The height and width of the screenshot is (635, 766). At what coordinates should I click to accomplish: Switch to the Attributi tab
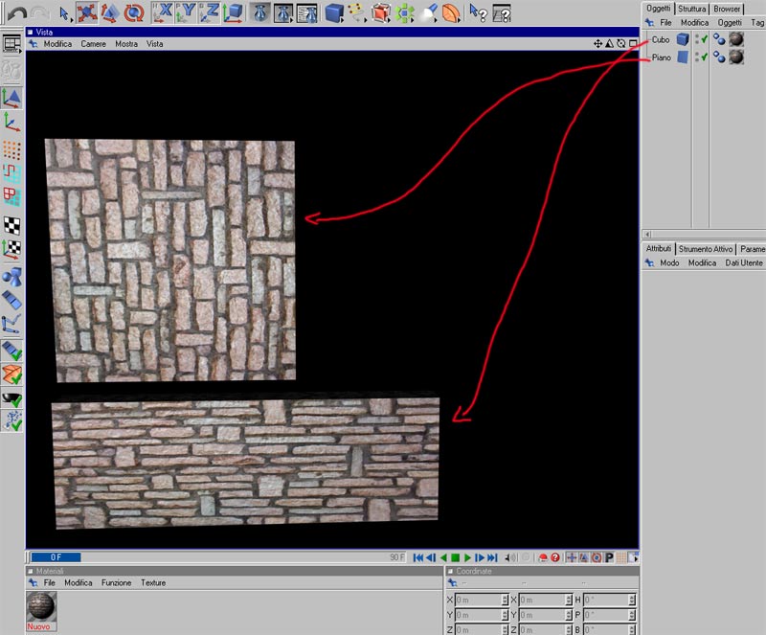(x=658, y=249)
